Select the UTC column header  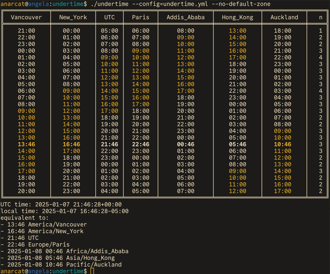pyautogui.click(x=110, y=17)
